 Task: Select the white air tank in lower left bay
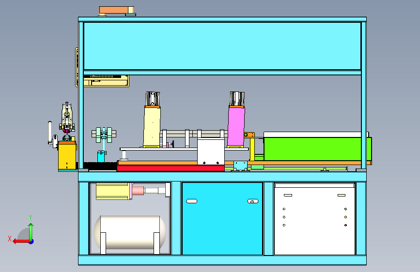click(x=130, y=232)
